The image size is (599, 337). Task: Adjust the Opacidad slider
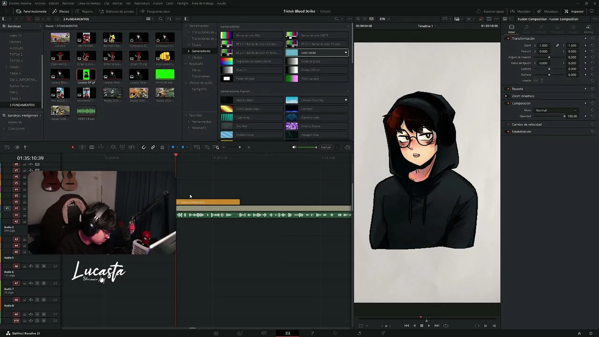[549, 116]
